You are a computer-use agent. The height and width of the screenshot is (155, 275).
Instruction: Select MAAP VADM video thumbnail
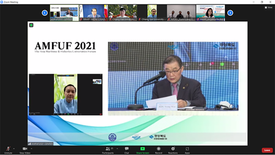click(93, 13)
